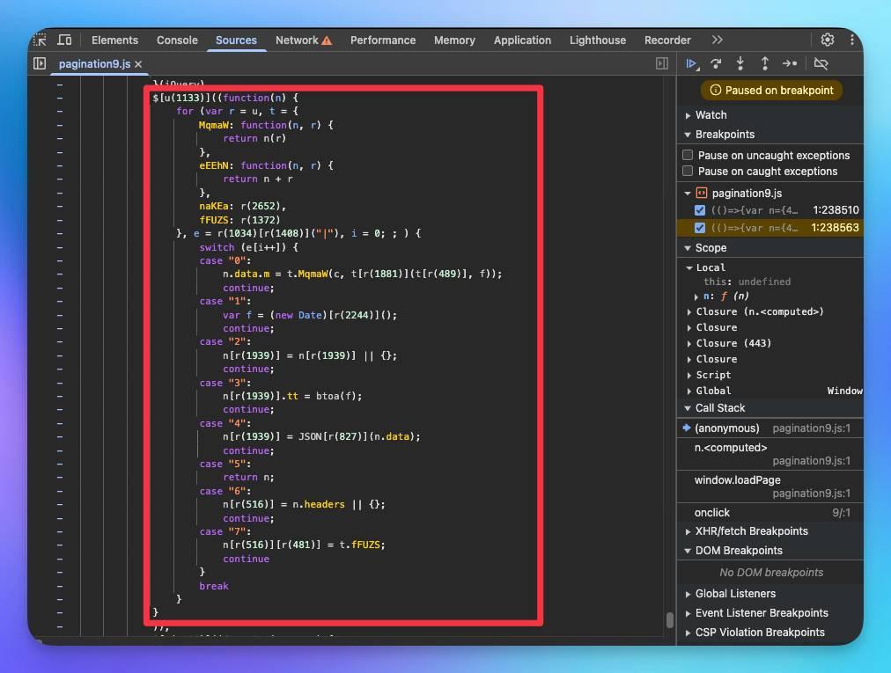The image size is (891, 673).
Task: Click the single Step debugger icon
Action: coord(789,63)
